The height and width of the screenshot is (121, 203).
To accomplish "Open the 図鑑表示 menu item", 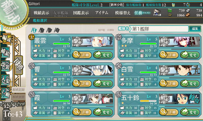I will (81, 13).
